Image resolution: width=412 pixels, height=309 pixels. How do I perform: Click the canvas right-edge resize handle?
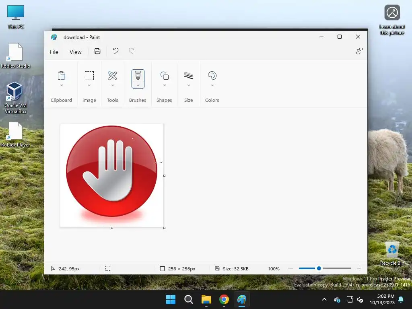tap(165, 175)
